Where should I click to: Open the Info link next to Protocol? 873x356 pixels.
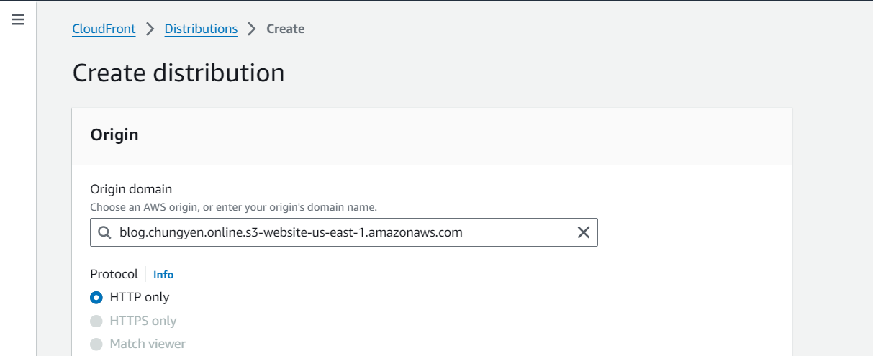click(x=163, y=275)
